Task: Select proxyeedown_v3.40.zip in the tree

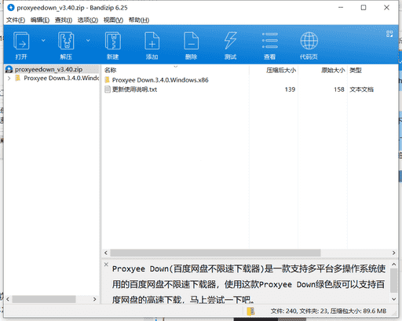Action: [x=49, y=69]
